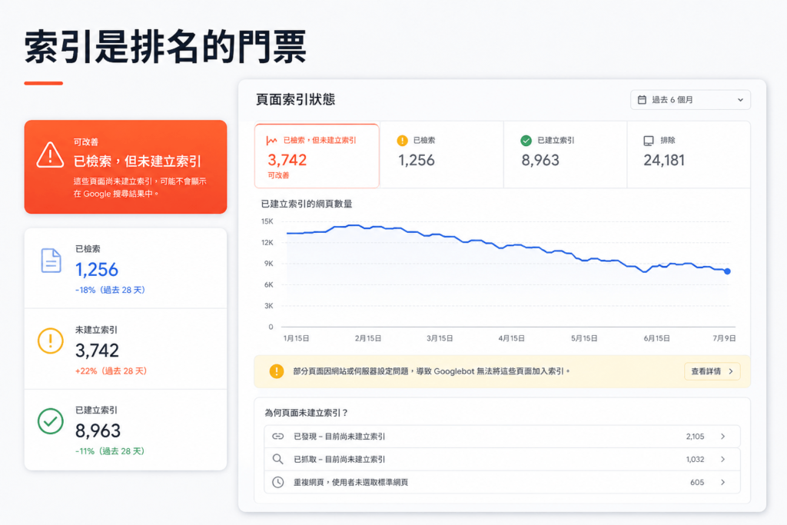Select the 已建立索引 8,963 tab
The width and height of the screenshot is (787, 525).
click(565, 155)
